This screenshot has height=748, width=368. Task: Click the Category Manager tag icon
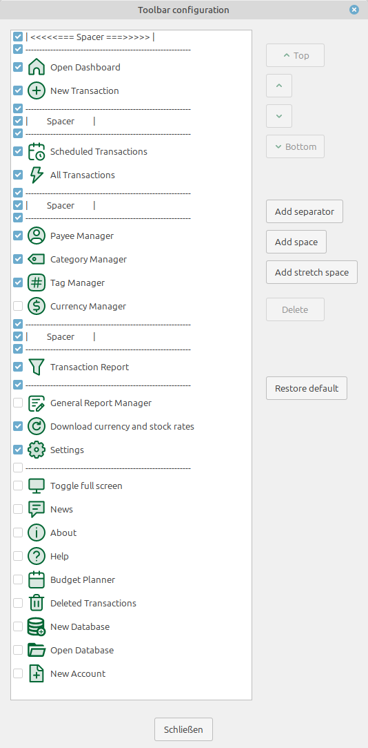(37, 260)
